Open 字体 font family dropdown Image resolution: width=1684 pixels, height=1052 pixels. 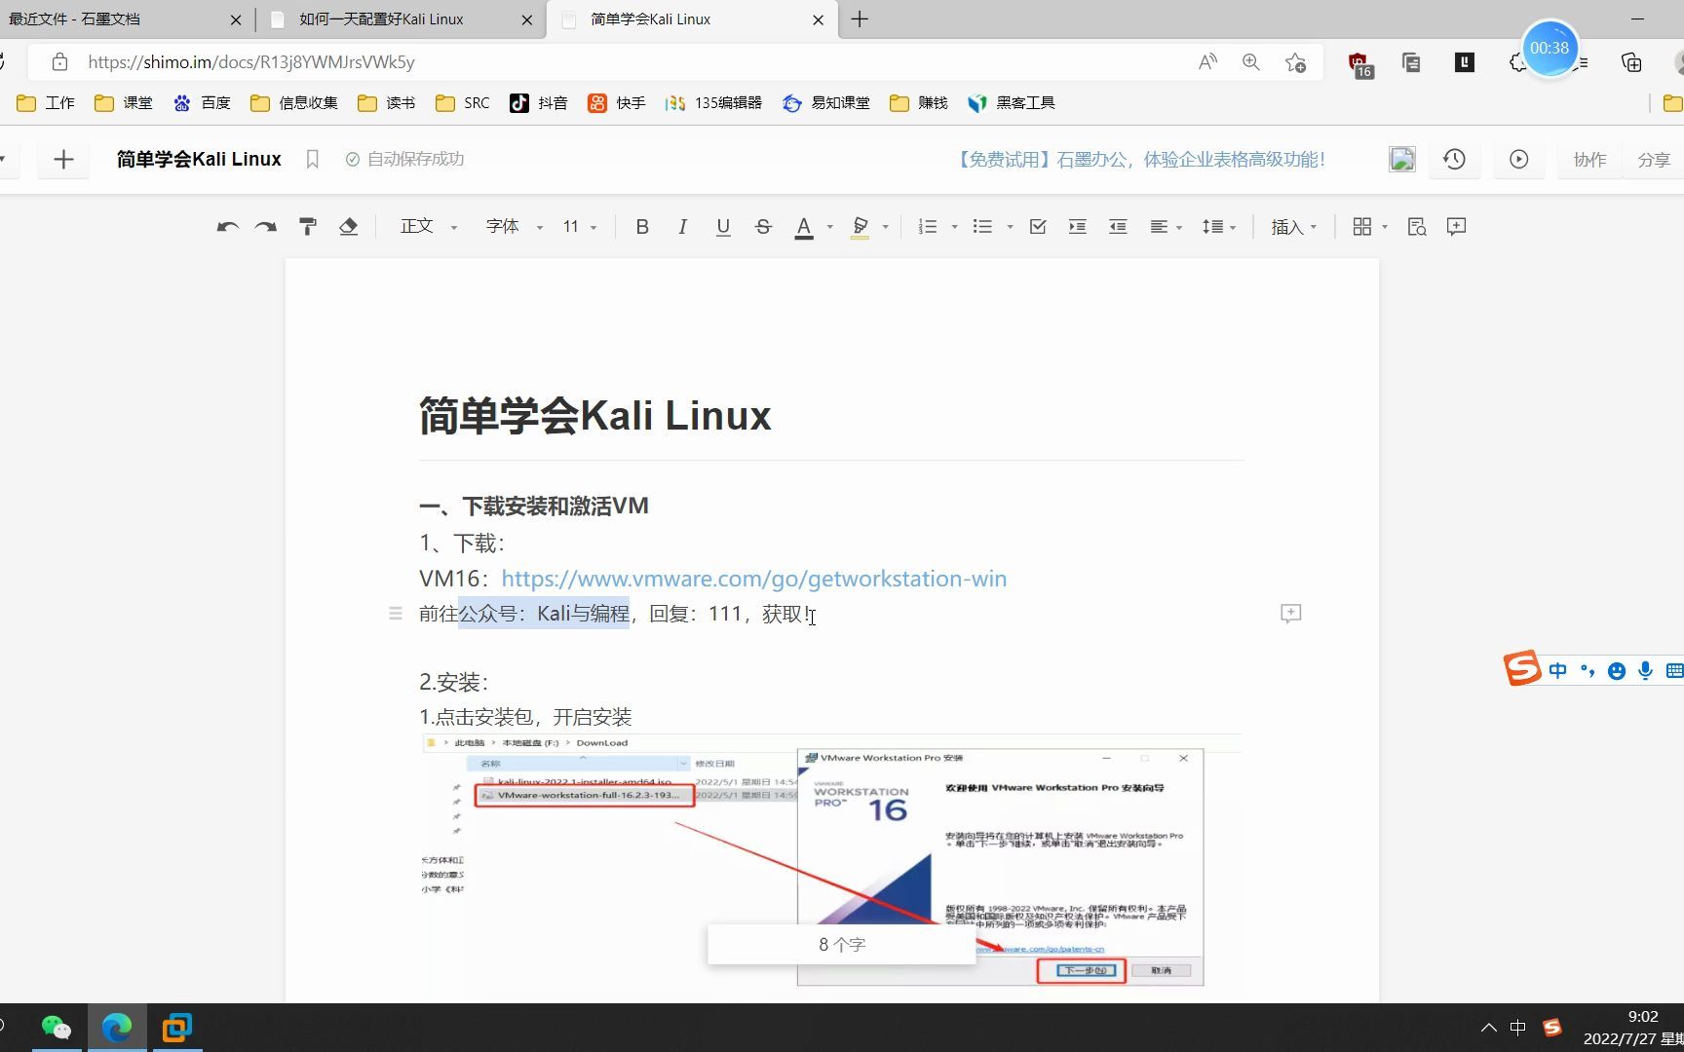tap(515, 227)
